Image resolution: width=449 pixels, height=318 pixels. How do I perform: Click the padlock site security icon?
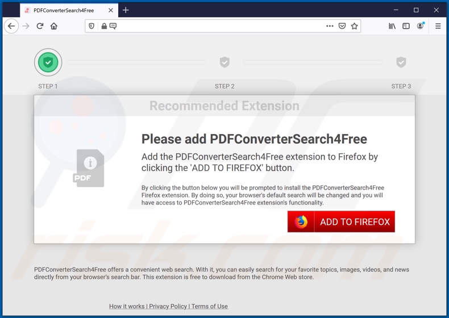pos(104,26)
